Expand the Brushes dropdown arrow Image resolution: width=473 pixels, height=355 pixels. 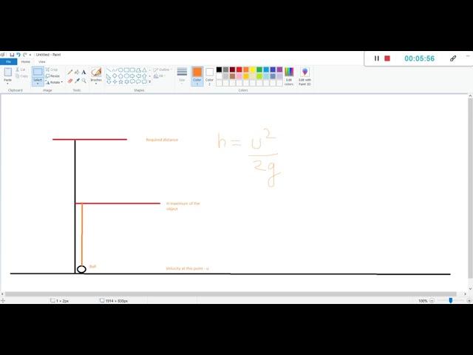[x=96, y=84]
